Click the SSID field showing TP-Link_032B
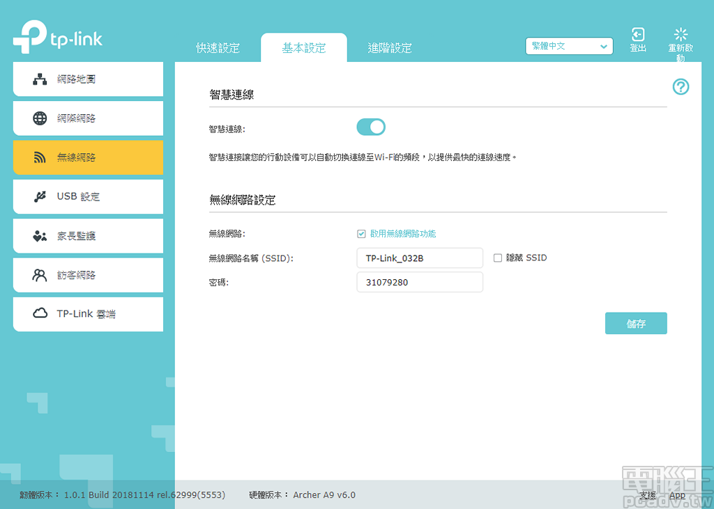The height and width of the screenshot is (509, 714). 420,258
